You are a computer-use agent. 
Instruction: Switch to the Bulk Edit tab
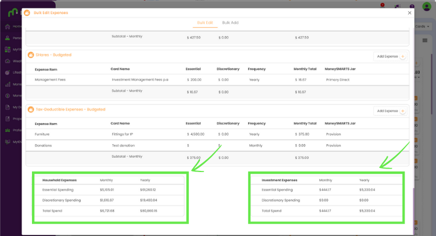pos(205,23)
